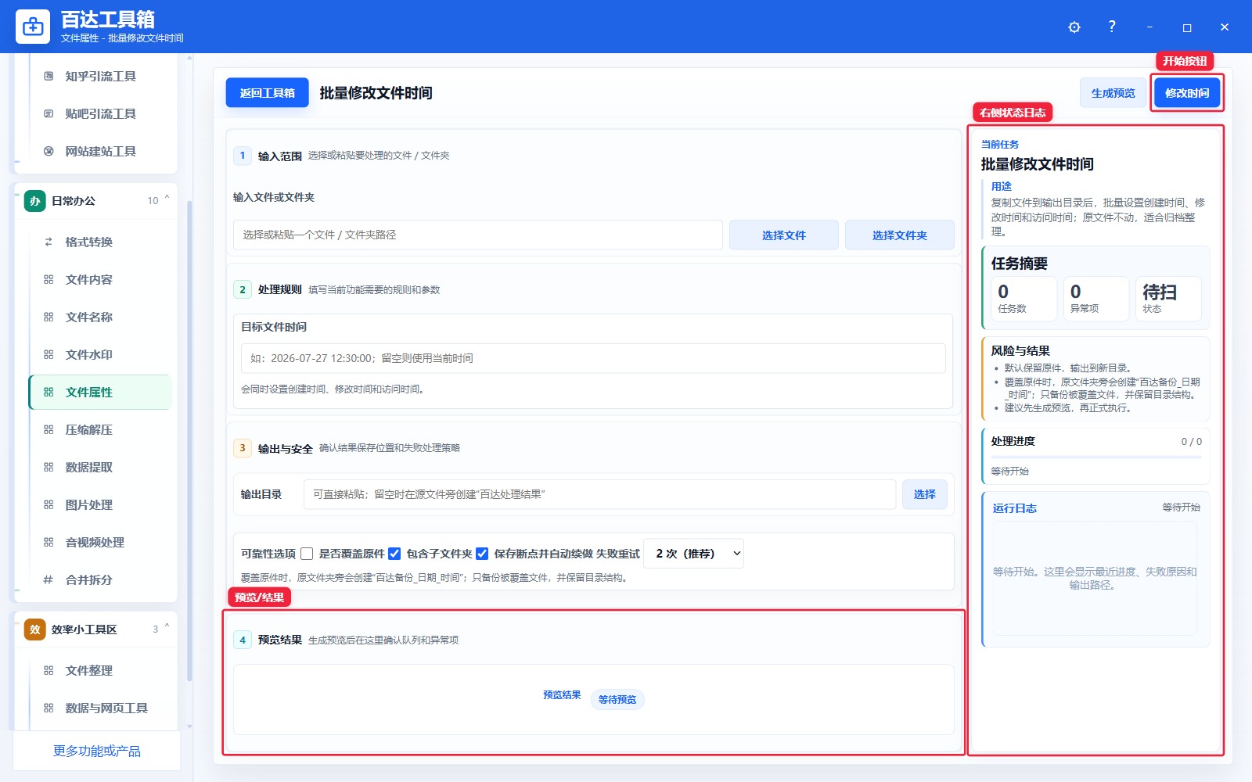The image size is (1252, 782).
Task: Click the 选择文件 button
Action: point(784,235)
